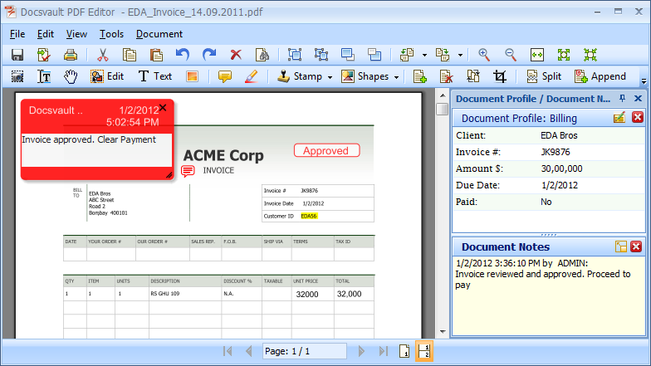651x366 pixels.
Task: Open the View menu
Action: 76,34
